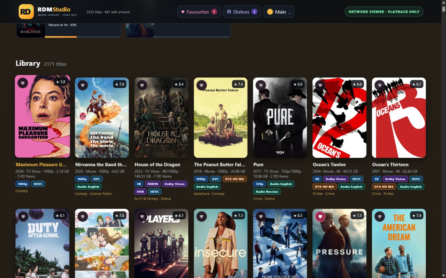Favourite Duty After School via heart icon
The height and width of the screenshot is (278, 446).
[x=23, y=217]
